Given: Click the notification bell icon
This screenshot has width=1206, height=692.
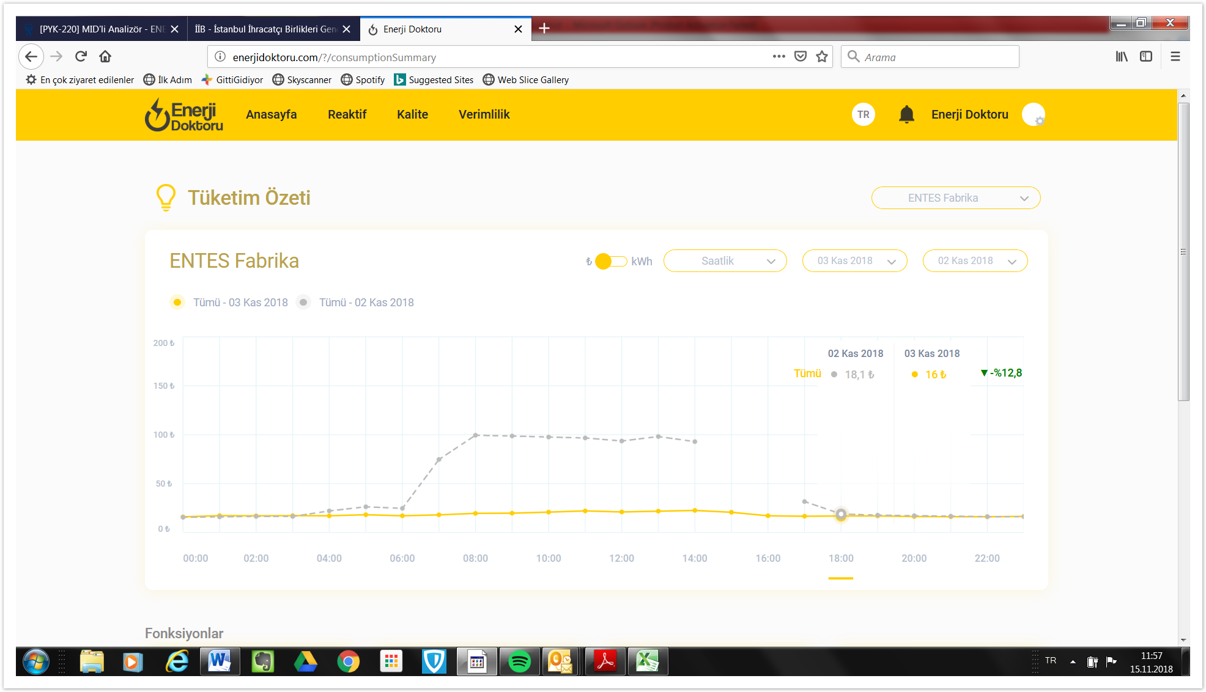Looking at the screenshot, I should [906, 114].
